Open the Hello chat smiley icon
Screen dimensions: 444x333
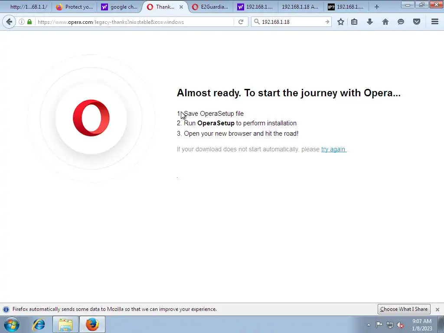pyautogui.click(x=401, y=22)
